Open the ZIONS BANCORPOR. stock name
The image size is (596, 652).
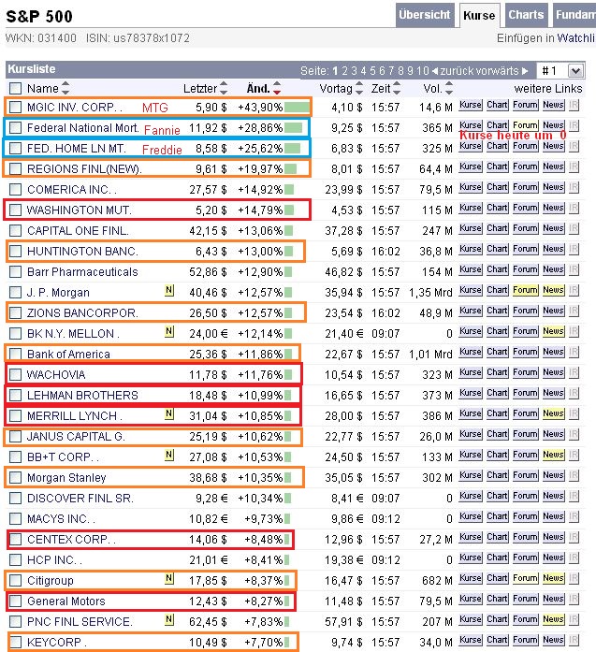click(82, 313)
